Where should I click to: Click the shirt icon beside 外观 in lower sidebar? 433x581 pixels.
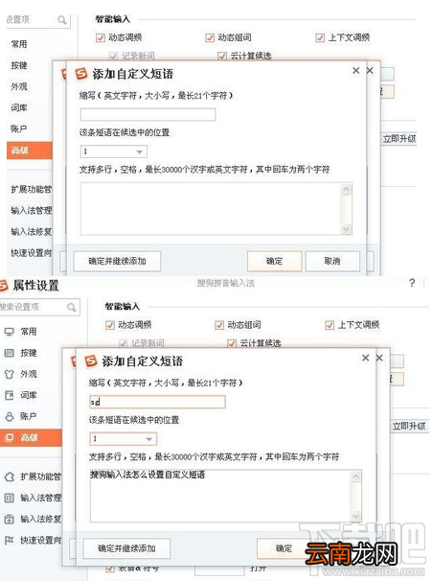click(9, 374)
